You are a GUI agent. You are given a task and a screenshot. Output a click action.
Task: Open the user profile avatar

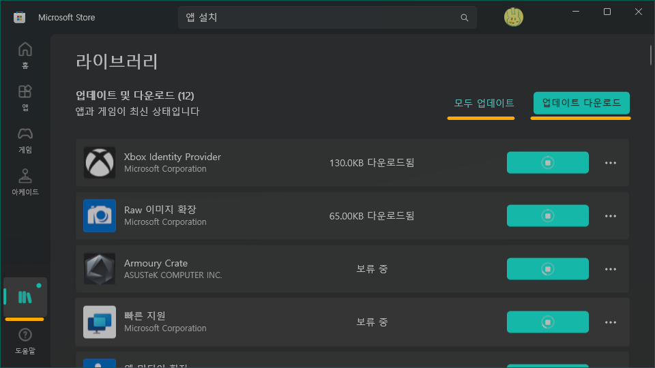coord(514,18)
